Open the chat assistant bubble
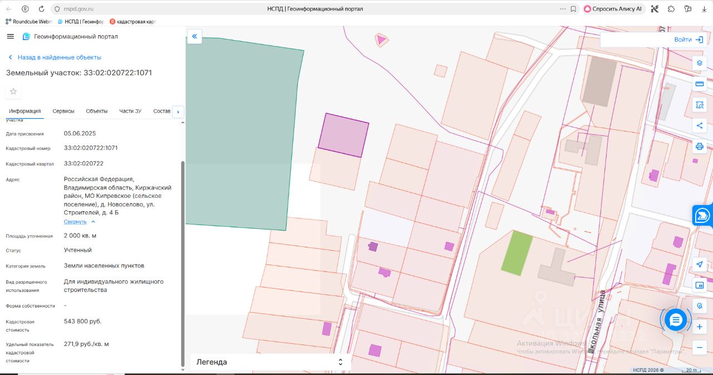713x375 pixels. [x=676, y=320]
